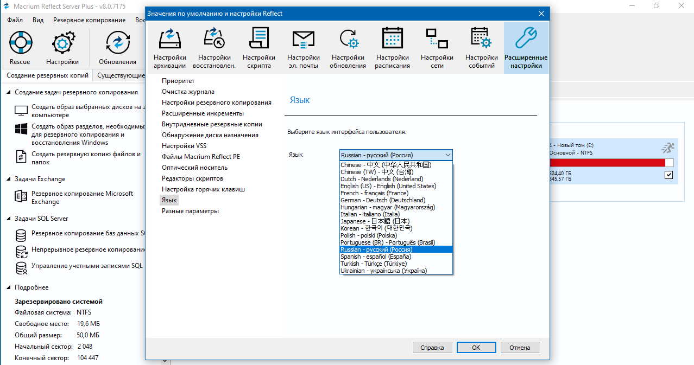Click continuous SQL backup icon

[21, 252]
